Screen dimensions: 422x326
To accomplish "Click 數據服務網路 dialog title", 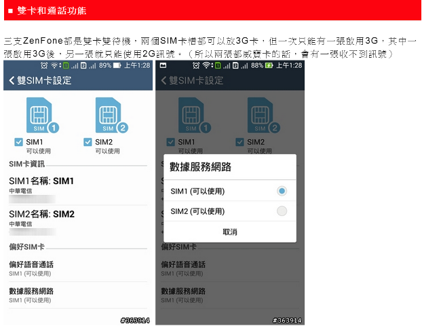I will point(201,167).
